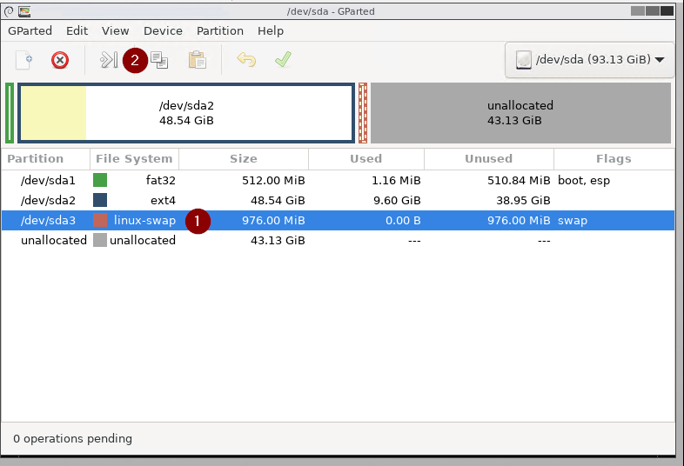
Task: Select the /dev/sda2 block in disk map
Action: [x=186, y=113]
